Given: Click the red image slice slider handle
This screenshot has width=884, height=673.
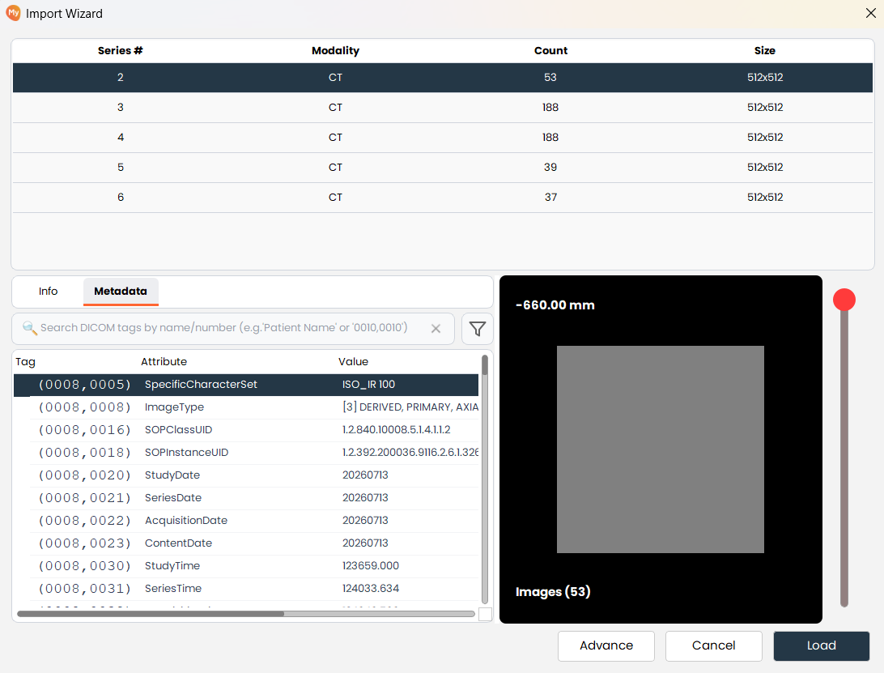Looking at the screenshot, I should click(844, 300).
